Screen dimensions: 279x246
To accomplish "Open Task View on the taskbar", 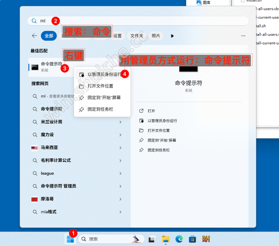I will pyautogui.click(x=152, y=239).
